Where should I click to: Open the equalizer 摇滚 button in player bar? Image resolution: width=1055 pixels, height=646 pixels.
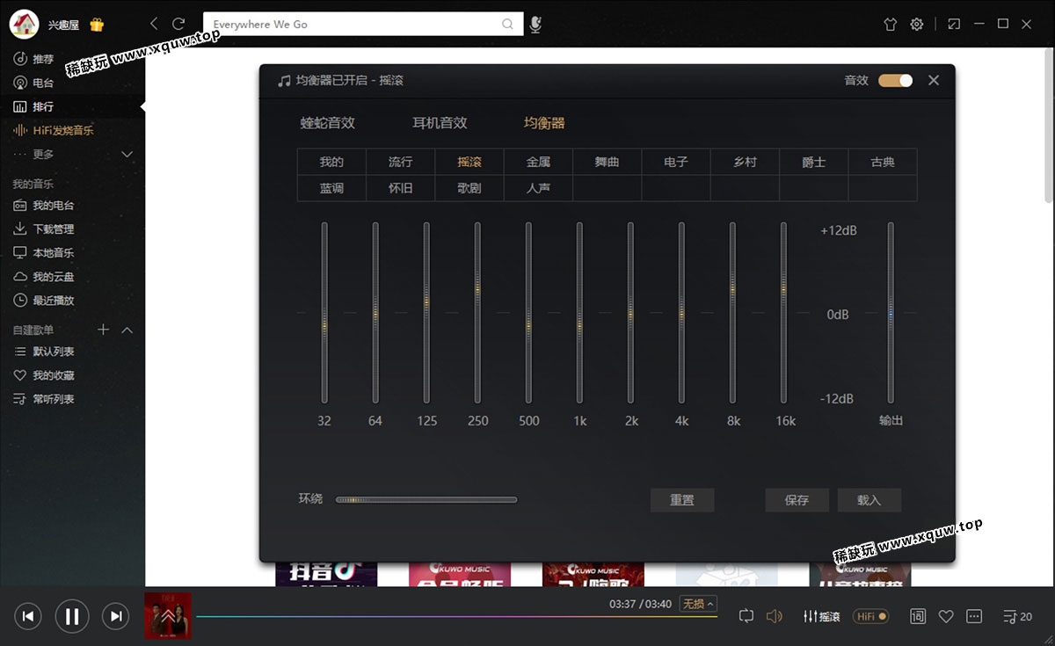822,616
